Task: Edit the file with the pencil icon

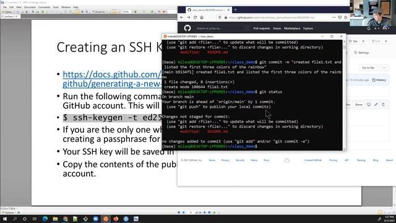Action: point(376,105)
